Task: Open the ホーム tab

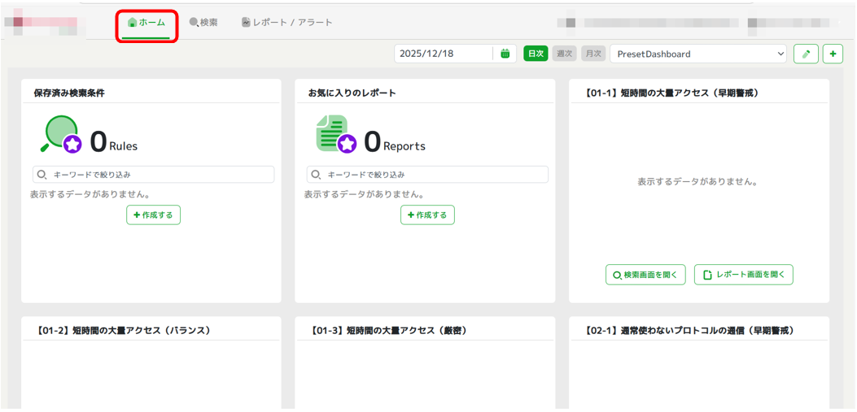Action: (146, 23)
